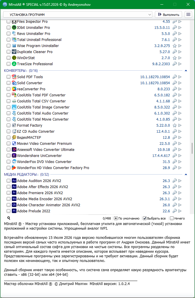This screenshot has height=298, width=195.
Task: Click the play arrow for Duplicate Cleaner Pro
Action: click(180, 52)
